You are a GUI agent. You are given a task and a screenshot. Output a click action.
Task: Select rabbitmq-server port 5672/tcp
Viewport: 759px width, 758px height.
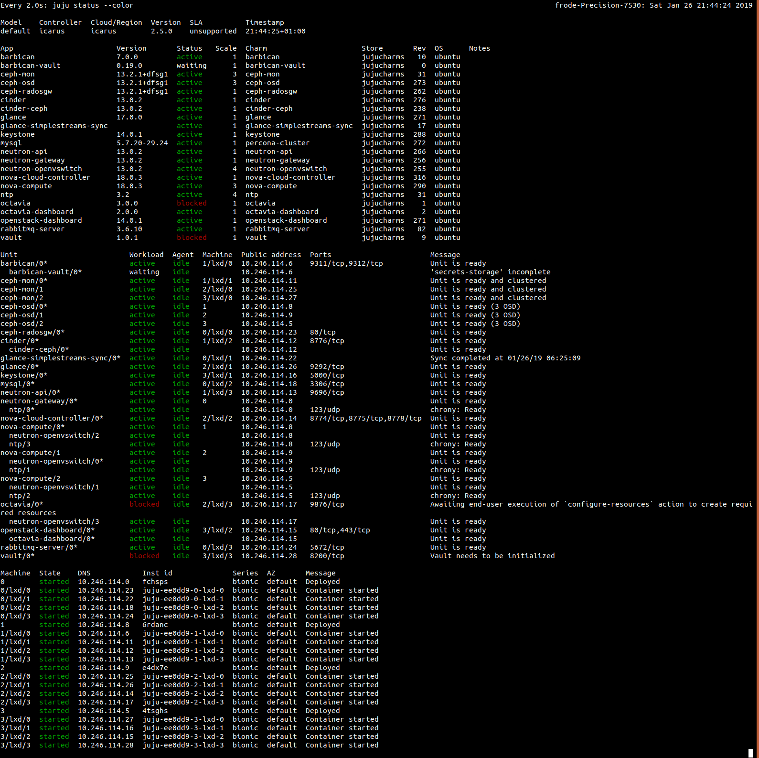click(x=327, y=547)
